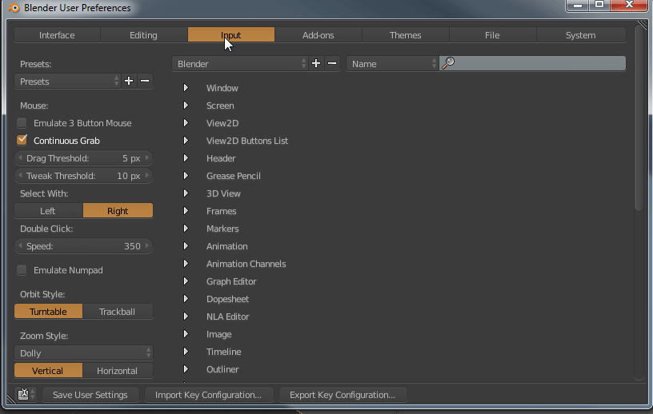Switch to the Add-ons tab
Viewport: 653px width, 414px height.
(318, 35)
